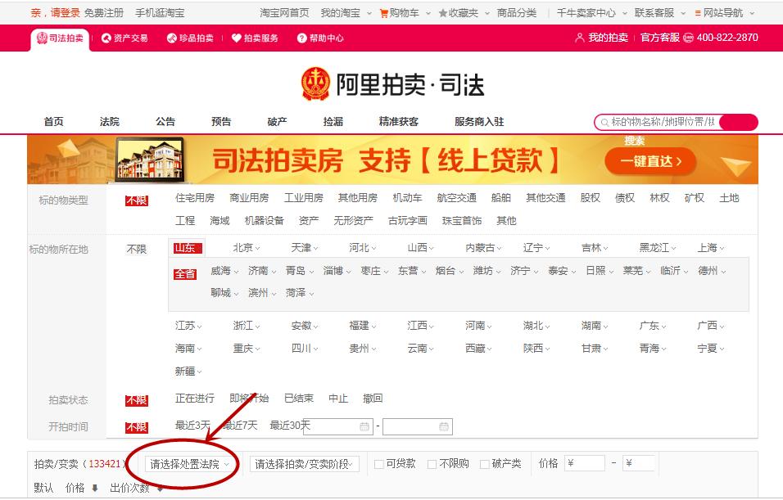Click the star icon for 收藏夹
The image size is (783, 500).
pyautogui.click(x=442, y=13)
